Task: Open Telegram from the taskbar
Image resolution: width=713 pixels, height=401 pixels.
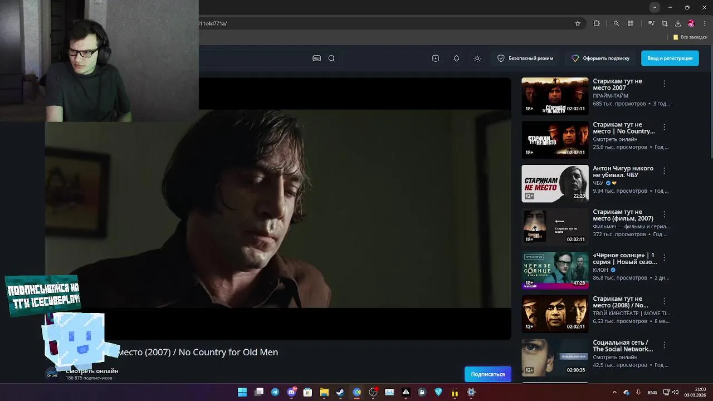Action: coord(275,392)
